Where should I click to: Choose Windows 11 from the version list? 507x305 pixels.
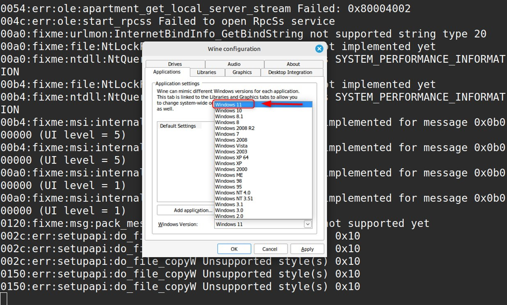[263, 105]
